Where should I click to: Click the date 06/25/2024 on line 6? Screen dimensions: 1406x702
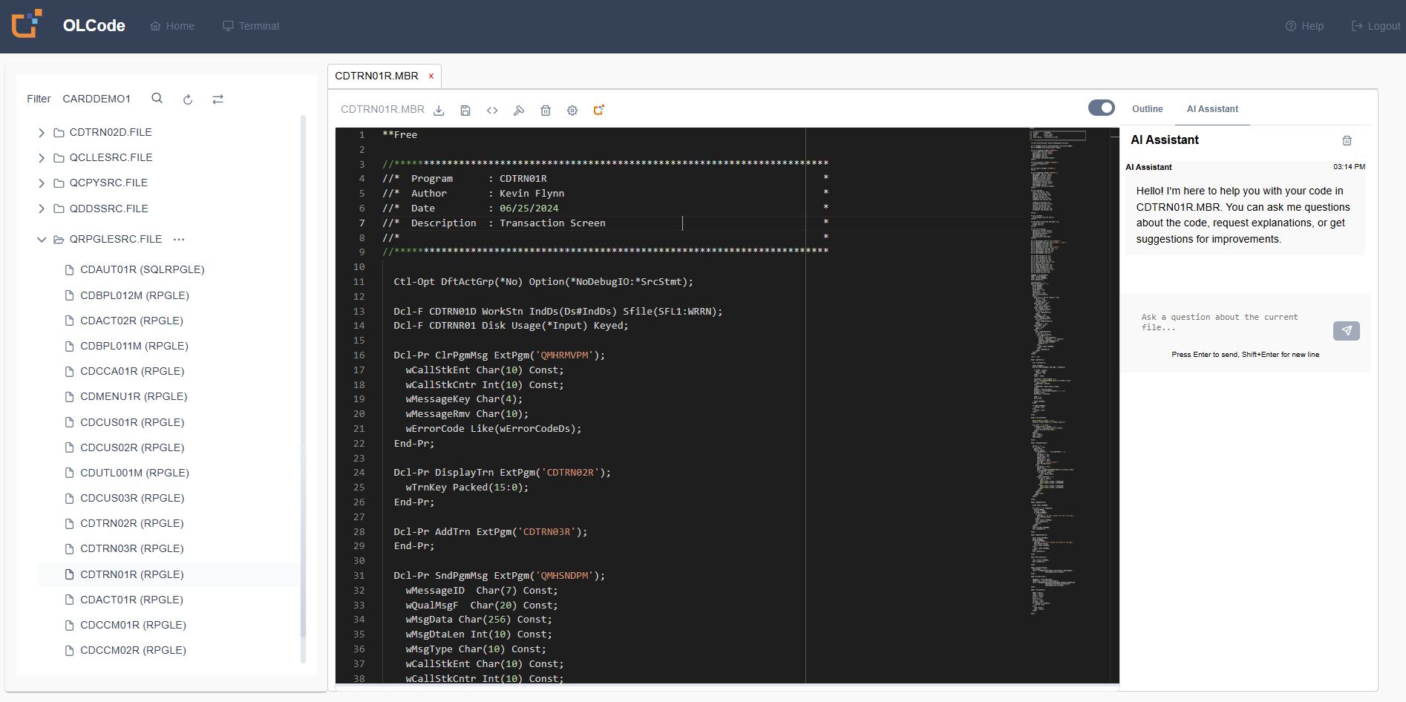529,209
